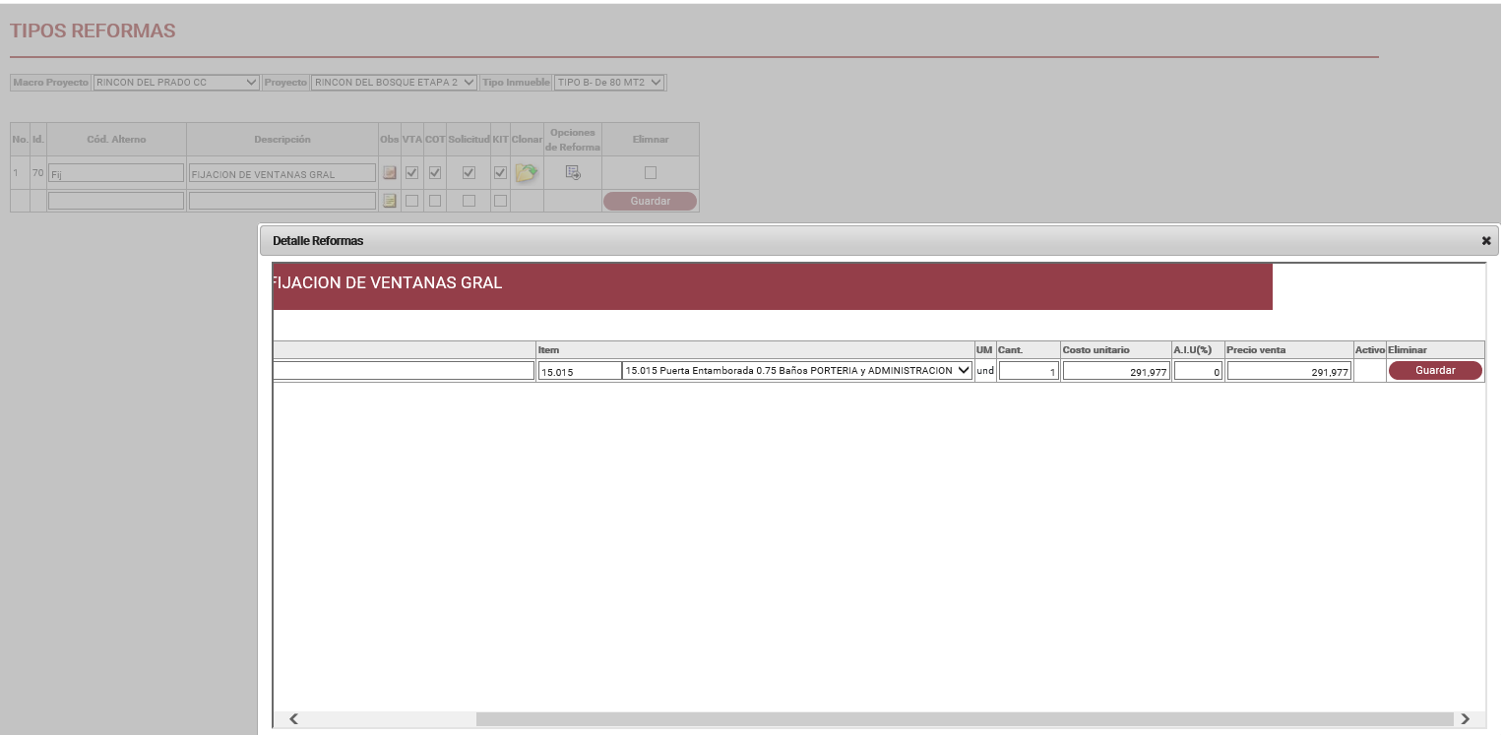Click the Costo unitario column header
Viewport: 1503px width, 735px height.
(x=1115, y=350)
